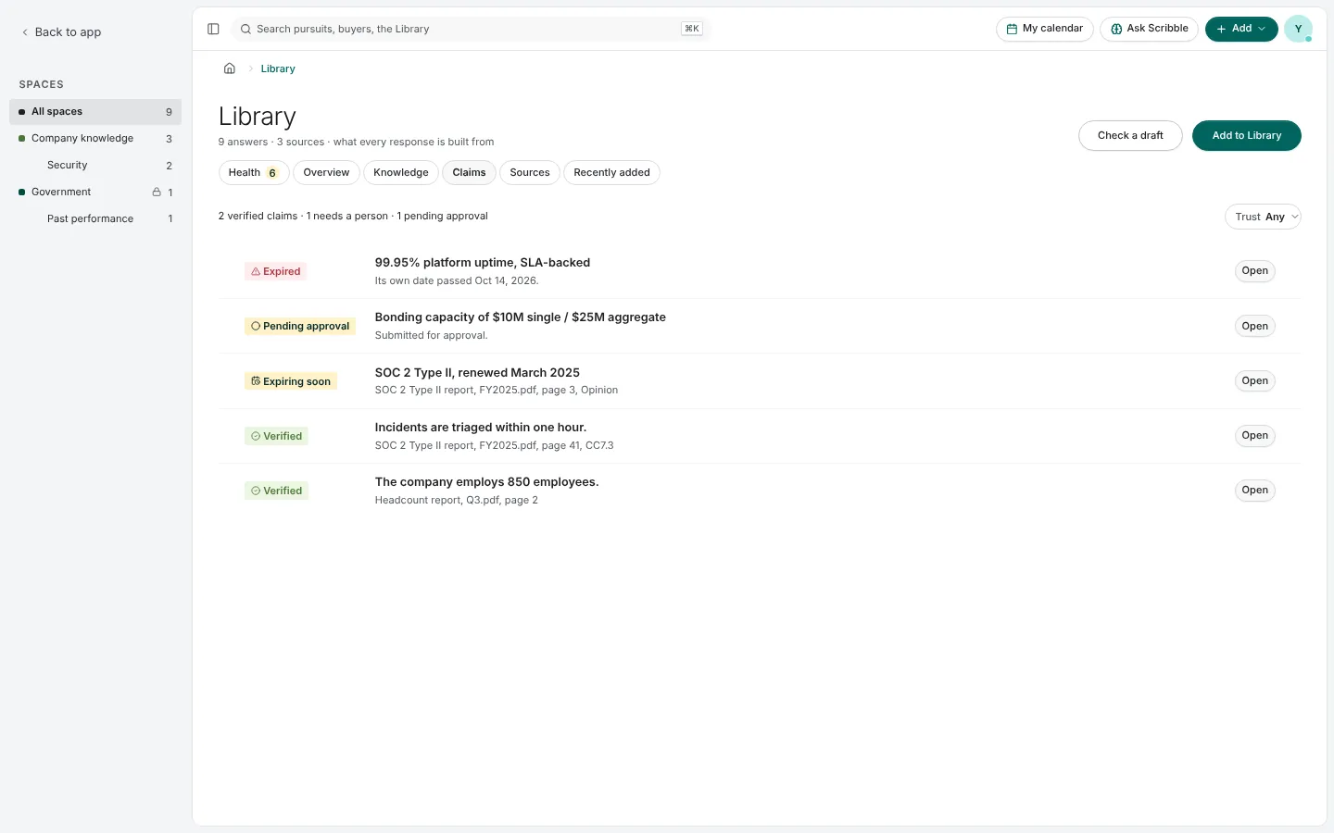Select the Security space
This screenshot has height=833, width=1334.
tap(95, 165)
